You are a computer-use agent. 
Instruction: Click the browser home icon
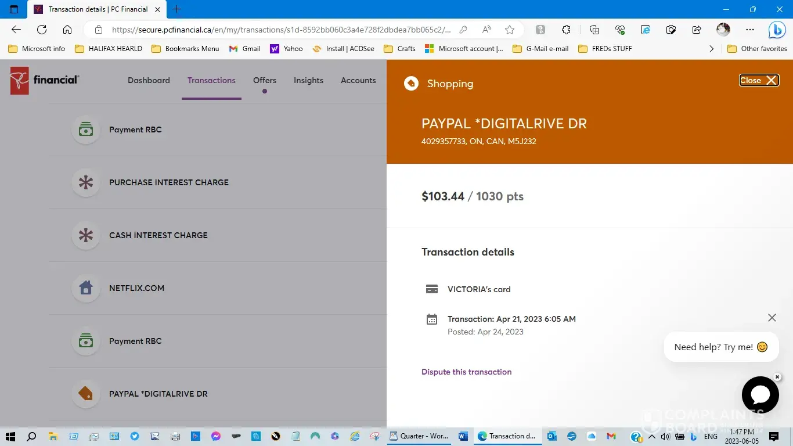pyautogui.click(x=67, y=30)
